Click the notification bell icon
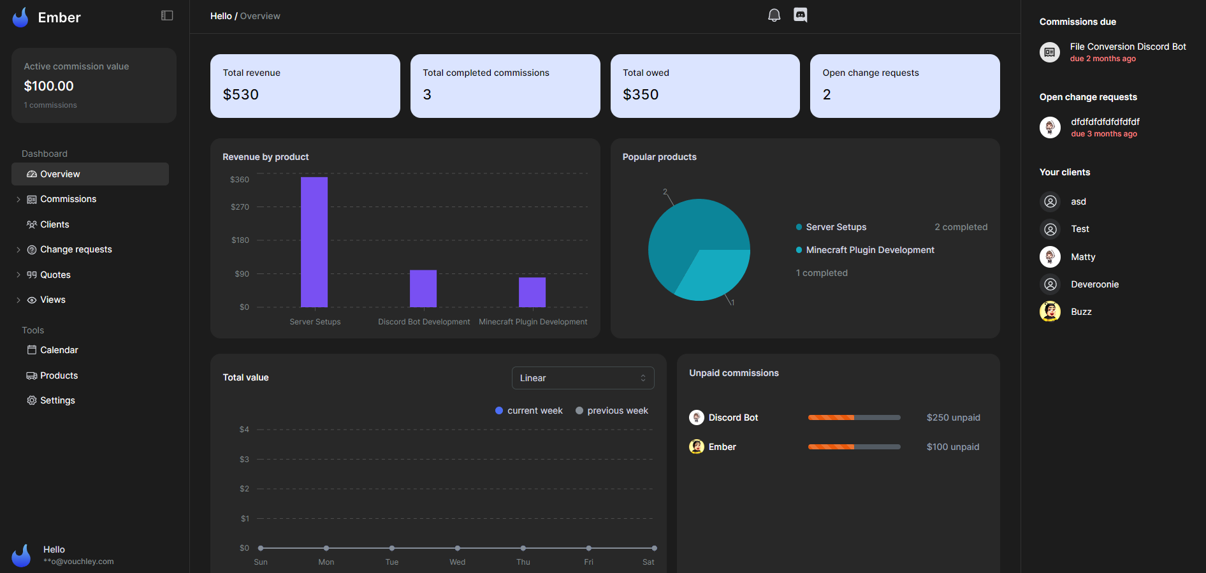 pyautogui.click(x=774, y=15)
